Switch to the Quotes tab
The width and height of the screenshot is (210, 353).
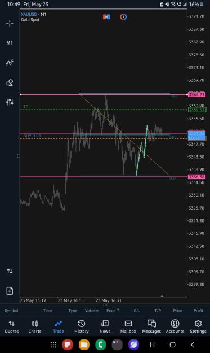click(x=12, y=327)
